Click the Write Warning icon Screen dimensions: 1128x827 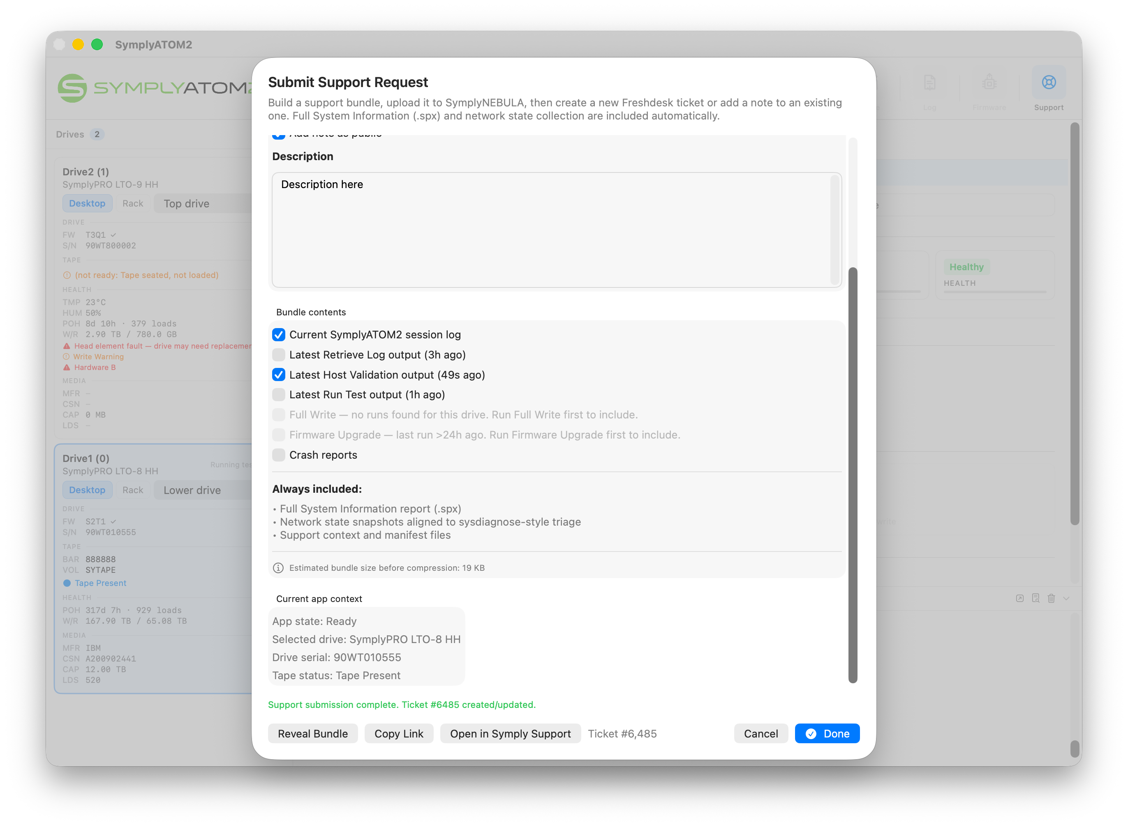tap(66, 356)
